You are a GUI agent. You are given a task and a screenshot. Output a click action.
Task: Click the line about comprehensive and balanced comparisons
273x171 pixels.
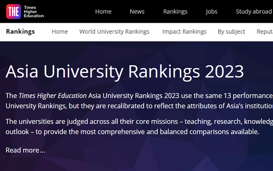132,132
